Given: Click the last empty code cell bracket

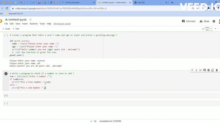Looking at the screenshot, I should 6,103.
